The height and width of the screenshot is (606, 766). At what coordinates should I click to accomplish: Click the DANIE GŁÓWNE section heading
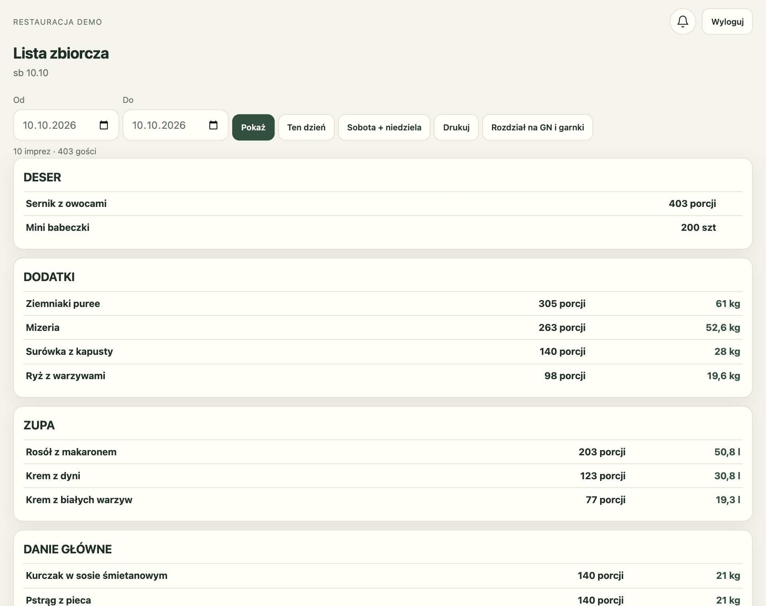click(67, 549)
